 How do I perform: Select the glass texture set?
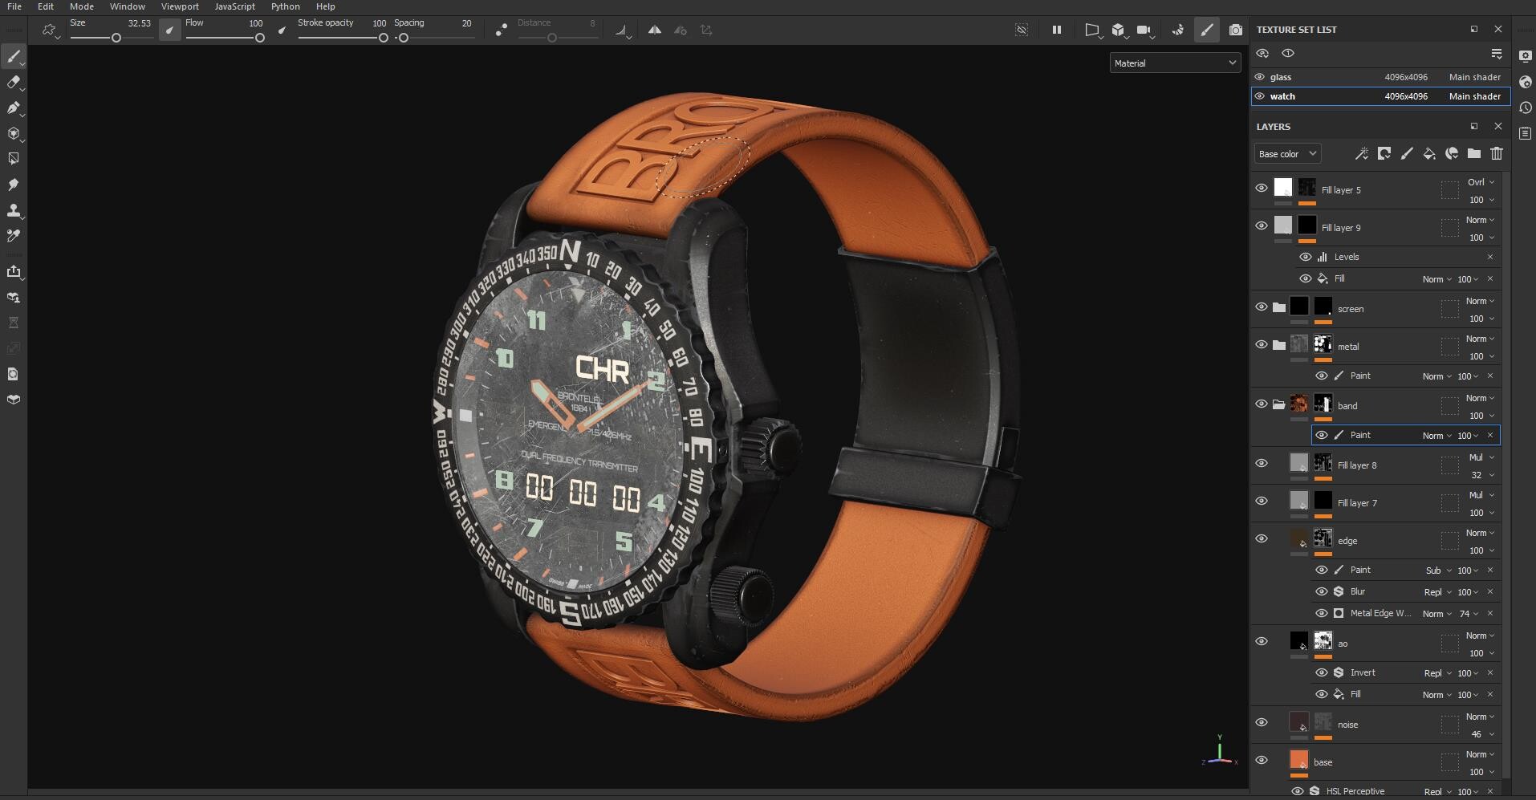tap(1281, 76)
